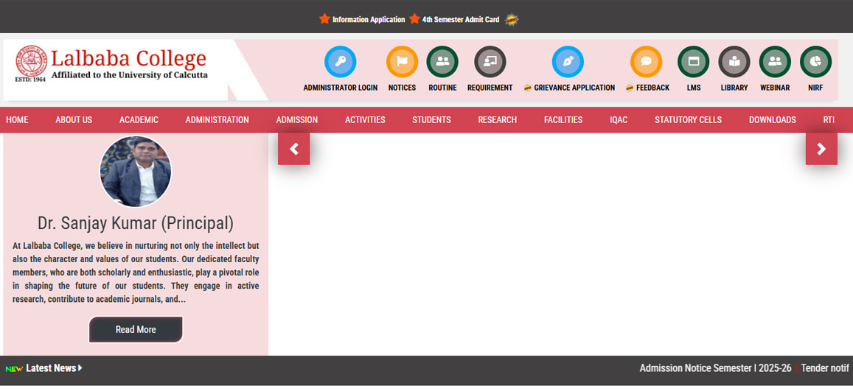
Task: Click the Routine text label
Action: pos(443,88)
